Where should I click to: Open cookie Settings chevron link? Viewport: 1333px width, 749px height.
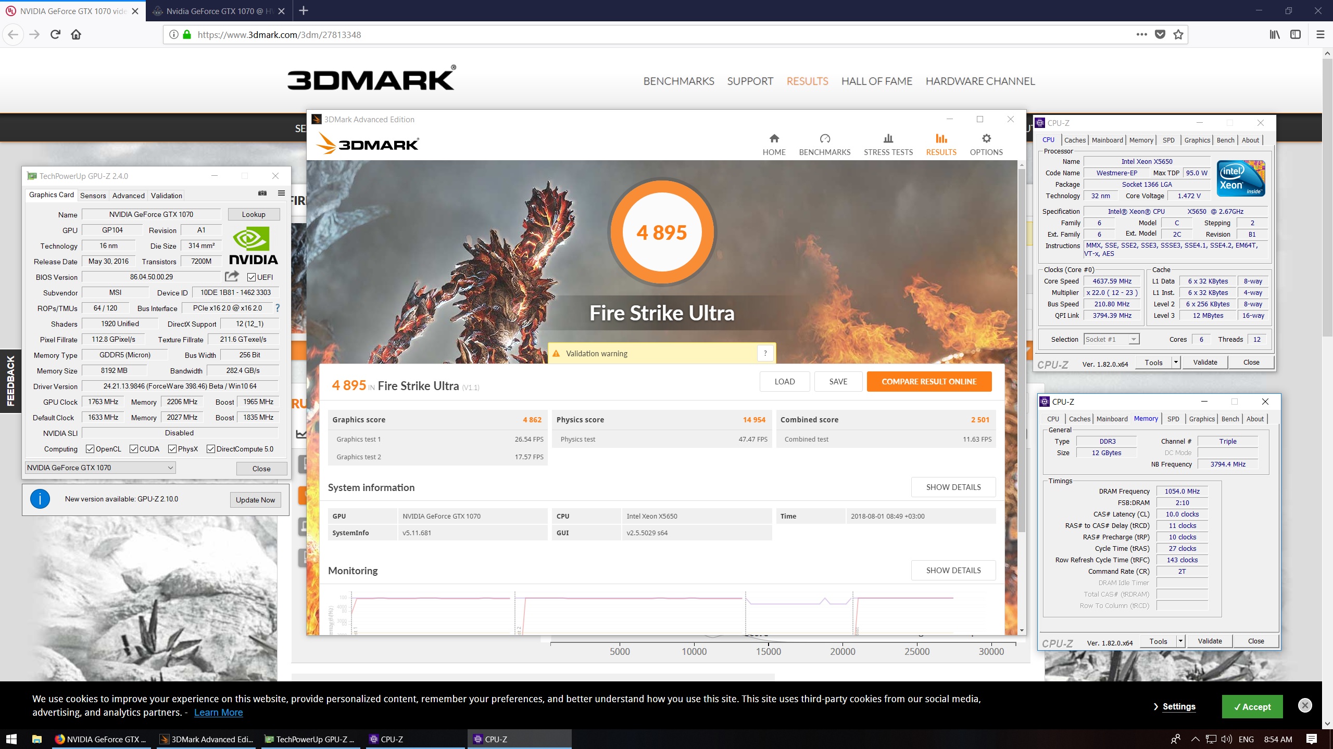pyautogui.click(x=1175, y=706)
